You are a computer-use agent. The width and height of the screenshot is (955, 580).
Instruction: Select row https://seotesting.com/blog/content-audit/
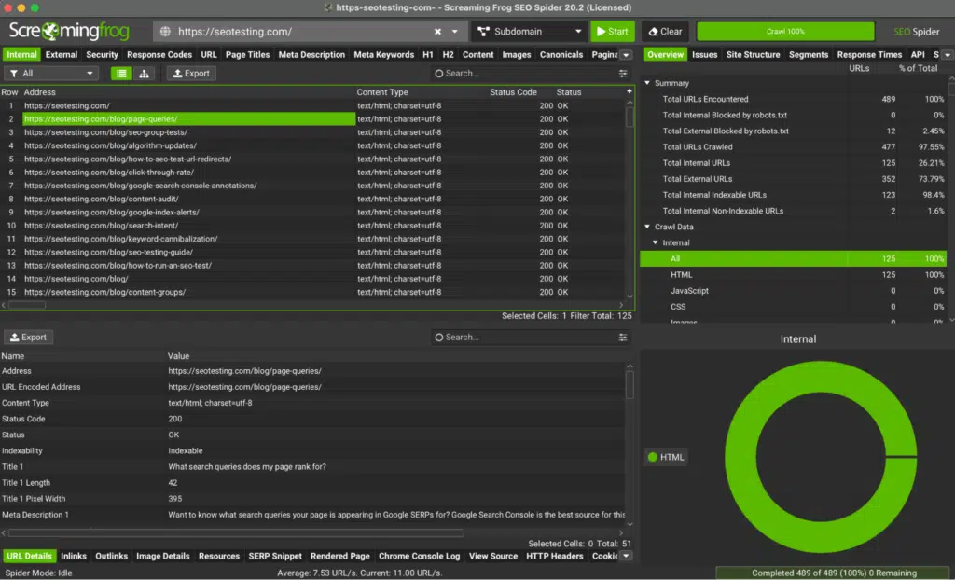pos(313,199)
